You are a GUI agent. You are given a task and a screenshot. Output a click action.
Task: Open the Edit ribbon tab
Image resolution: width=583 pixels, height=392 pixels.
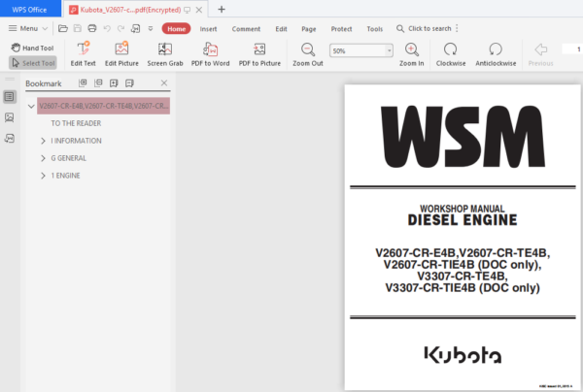(x=281, y=29)
